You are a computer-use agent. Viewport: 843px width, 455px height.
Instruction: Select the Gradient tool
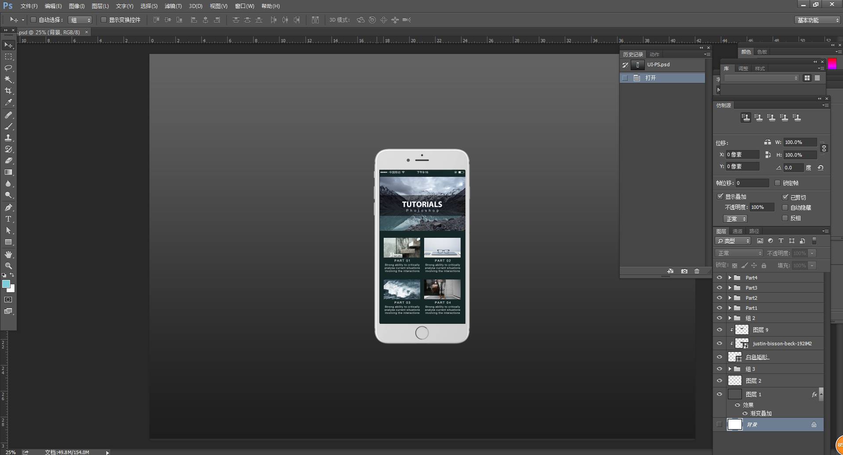coord(8,172)
